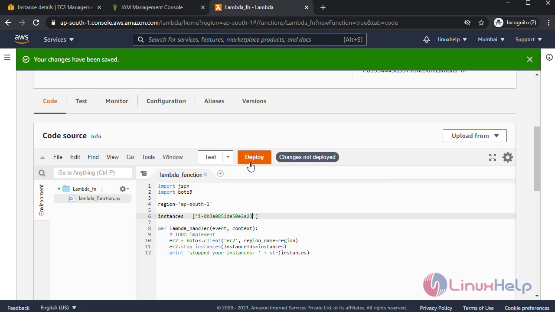The image size is (555, 312).
Task: Switch to the Test tab
Action: 81,101
